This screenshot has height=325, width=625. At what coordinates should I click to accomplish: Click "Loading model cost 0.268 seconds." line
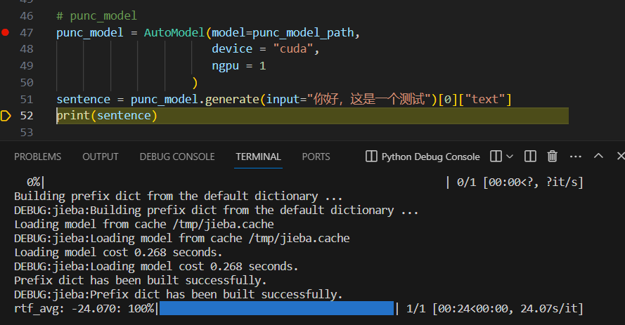(118, 252)
